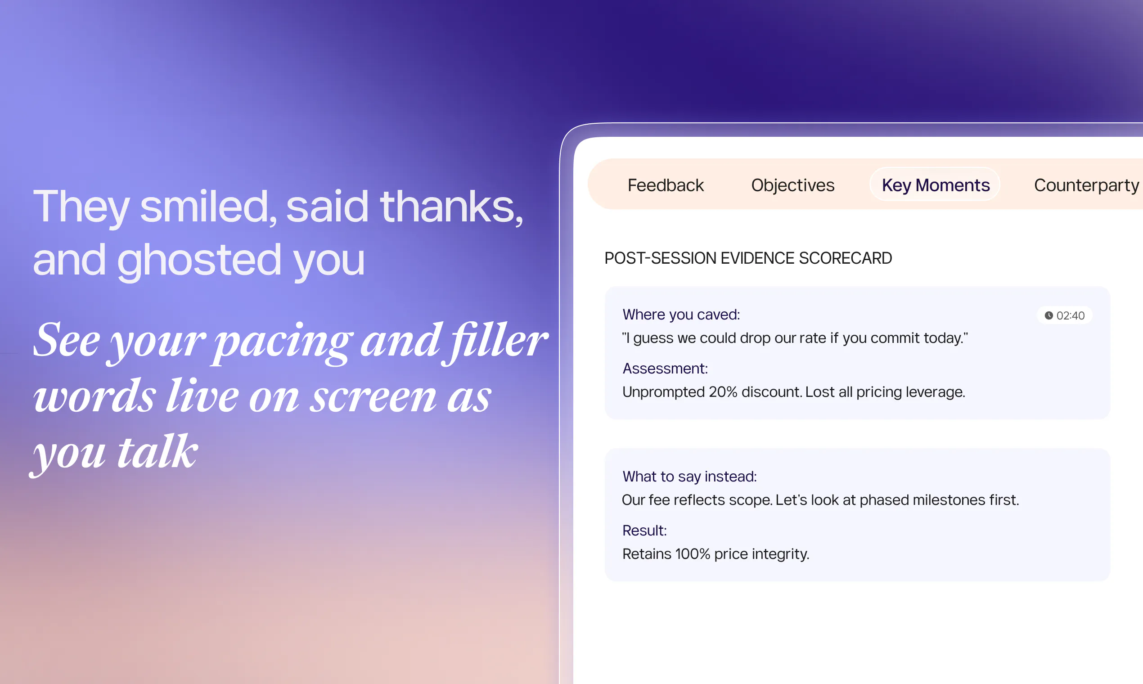Click "Our fee reflects scope. Let's look at phased milestones first."
The image size is (1143, 684).
click(820, 499)
